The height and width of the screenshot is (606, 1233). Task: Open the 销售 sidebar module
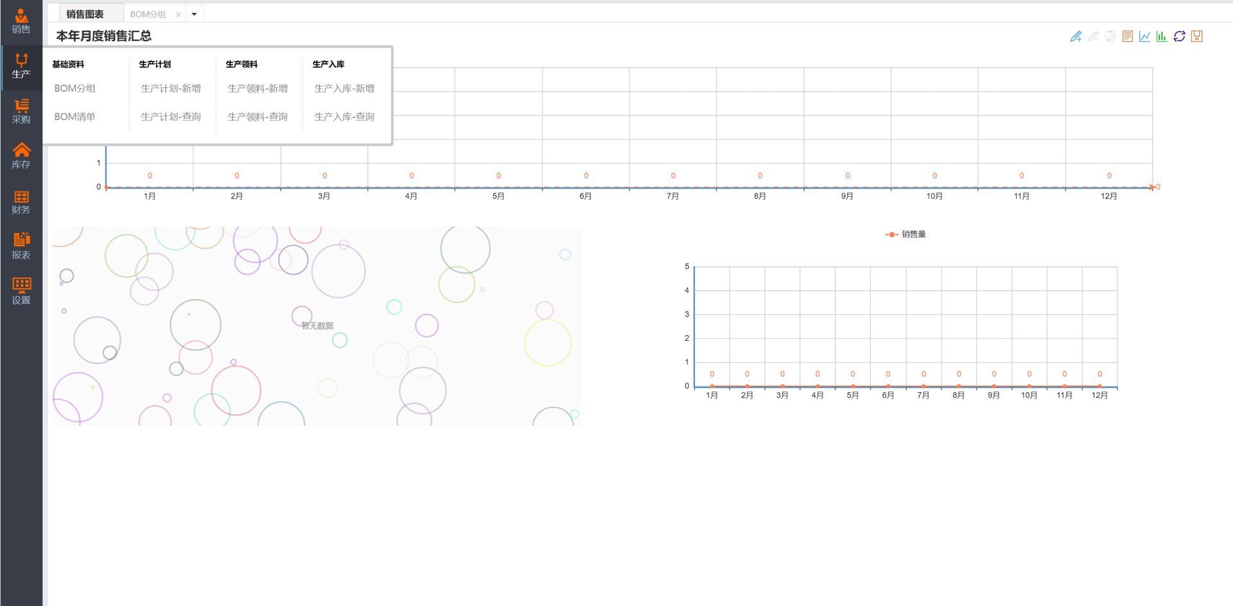21,22
